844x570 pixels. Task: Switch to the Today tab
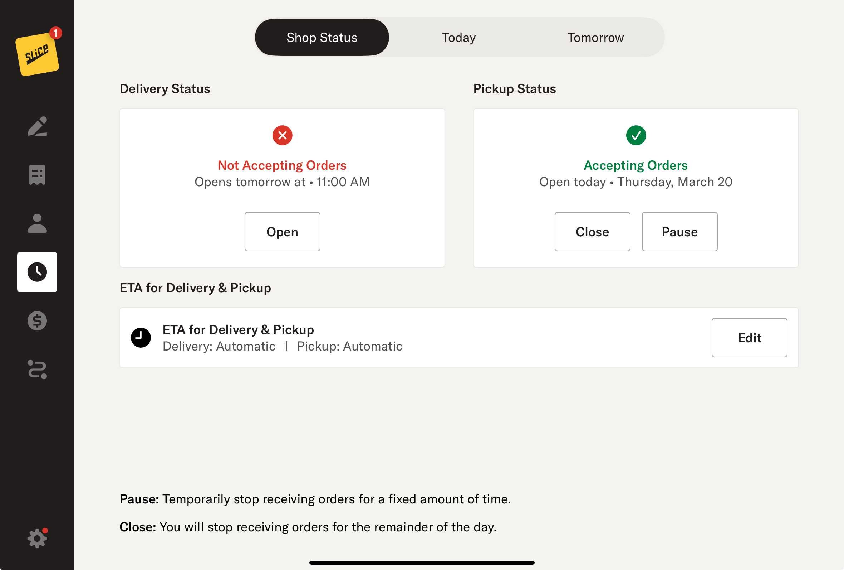tap(459, 38)
